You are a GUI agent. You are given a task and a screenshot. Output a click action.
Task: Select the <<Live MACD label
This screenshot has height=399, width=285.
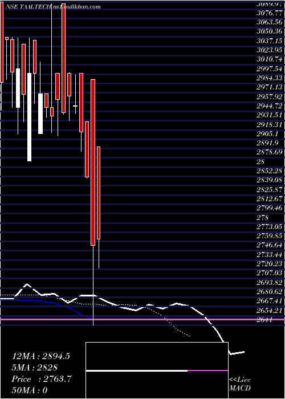(240, 384)
